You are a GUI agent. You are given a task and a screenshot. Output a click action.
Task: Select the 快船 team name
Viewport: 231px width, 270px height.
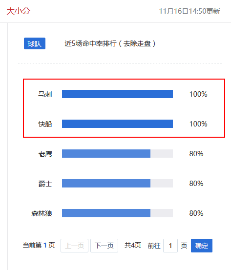[45, 124]
